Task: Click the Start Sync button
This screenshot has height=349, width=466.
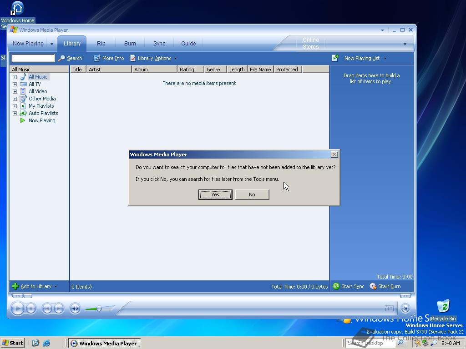Action: pyautogui.click(x=349, y=286)
